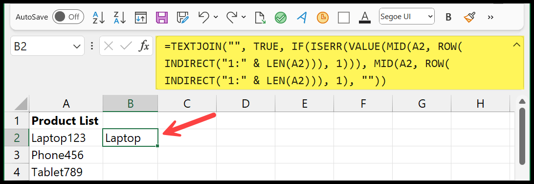Open the Undo history dropdown arrow

pyautogui.click(x=216, y=17)
